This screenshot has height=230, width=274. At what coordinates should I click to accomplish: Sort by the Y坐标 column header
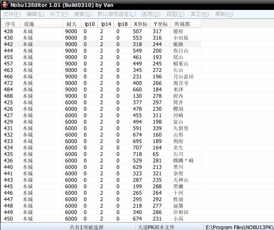[161, 24]
